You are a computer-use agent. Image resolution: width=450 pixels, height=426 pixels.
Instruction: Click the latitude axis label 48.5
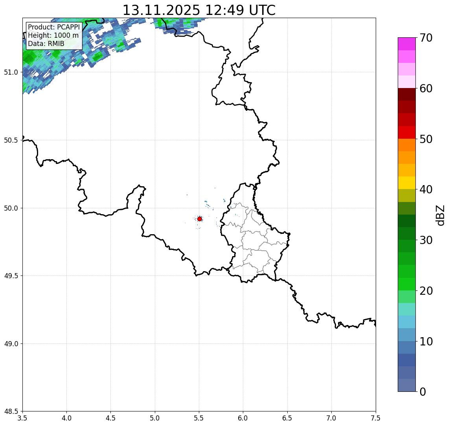click(x=11, y=411)
